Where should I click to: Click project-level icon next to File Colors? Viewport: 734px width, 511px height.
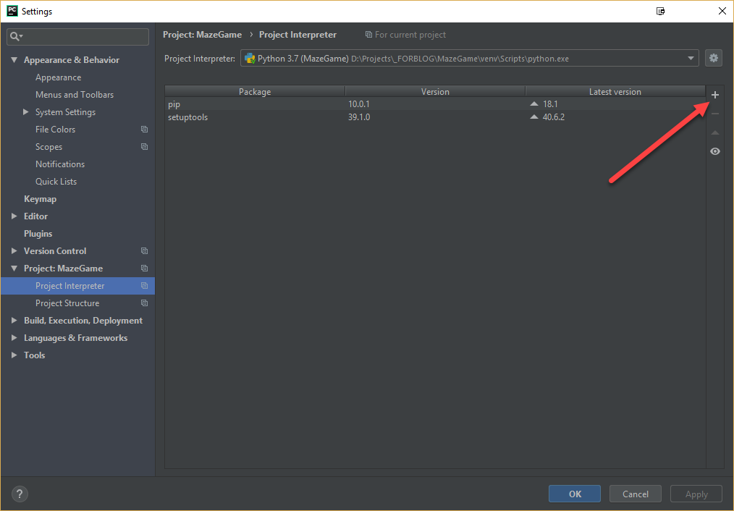point(144,130)
